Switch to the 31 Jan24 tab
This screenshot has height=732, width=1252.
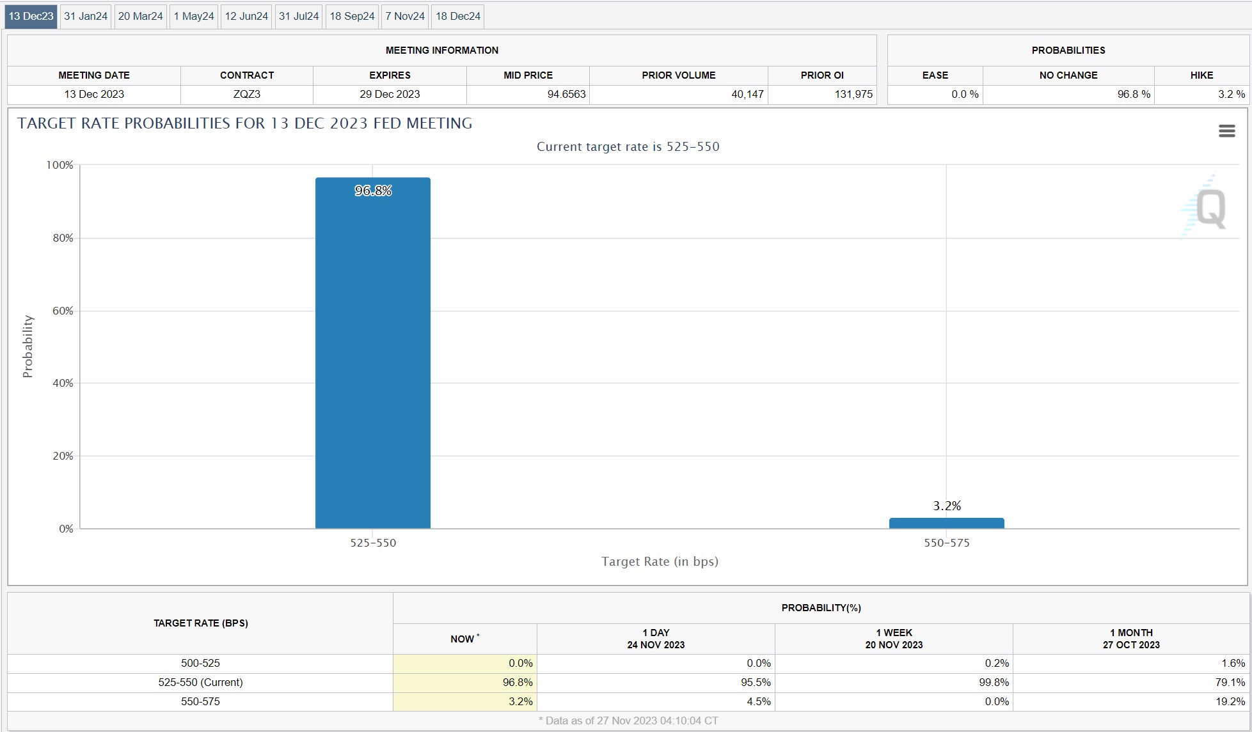pos(86,16)
